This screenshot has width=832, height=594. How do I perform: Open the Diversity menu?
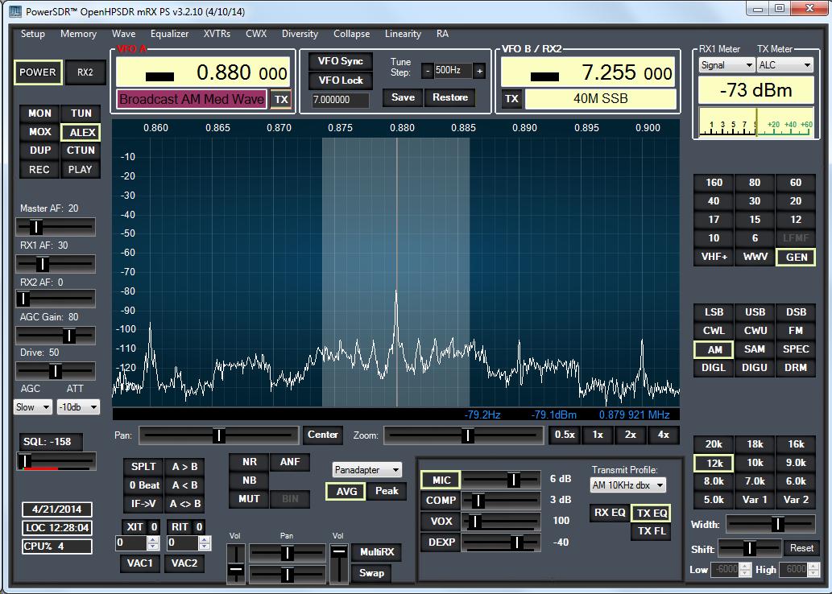point(300,34)
